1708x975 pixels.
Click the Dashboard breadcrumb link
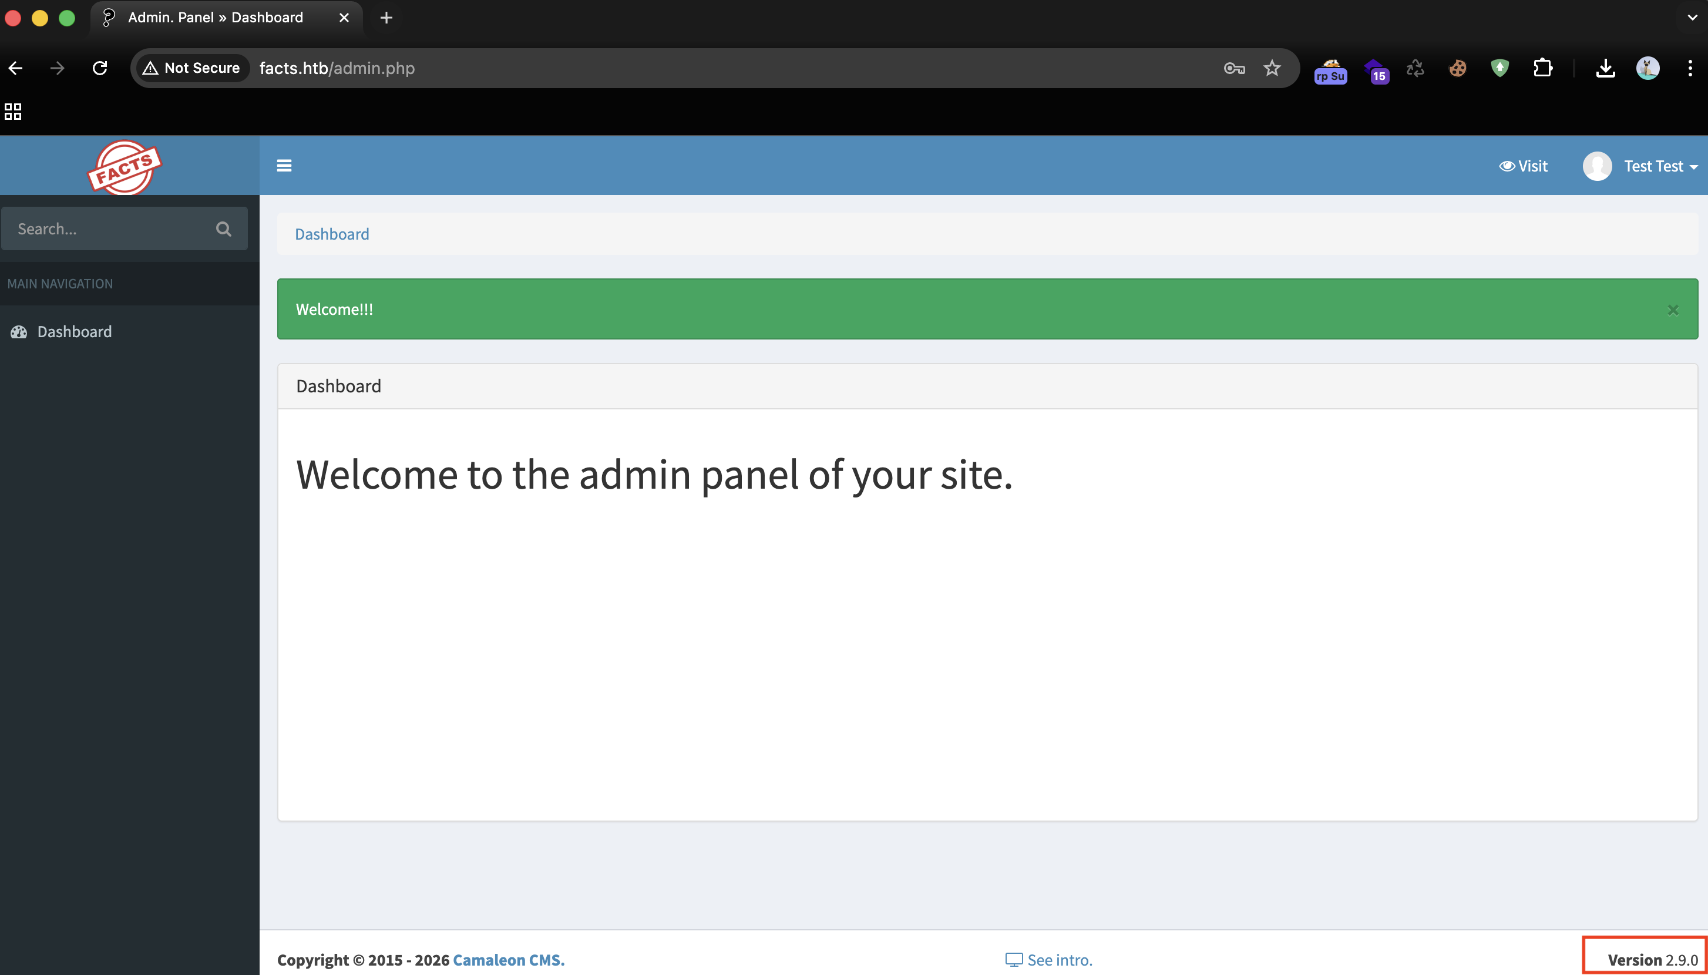click(332, 234)
